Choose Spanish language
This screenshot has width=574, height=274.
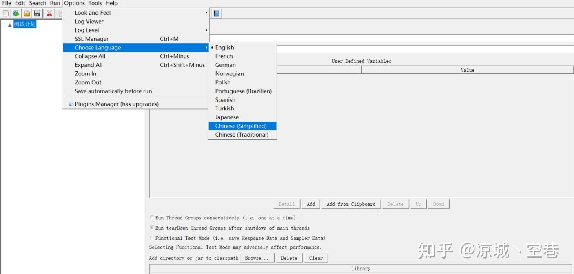pyautogui.click(x=242, y=100)
